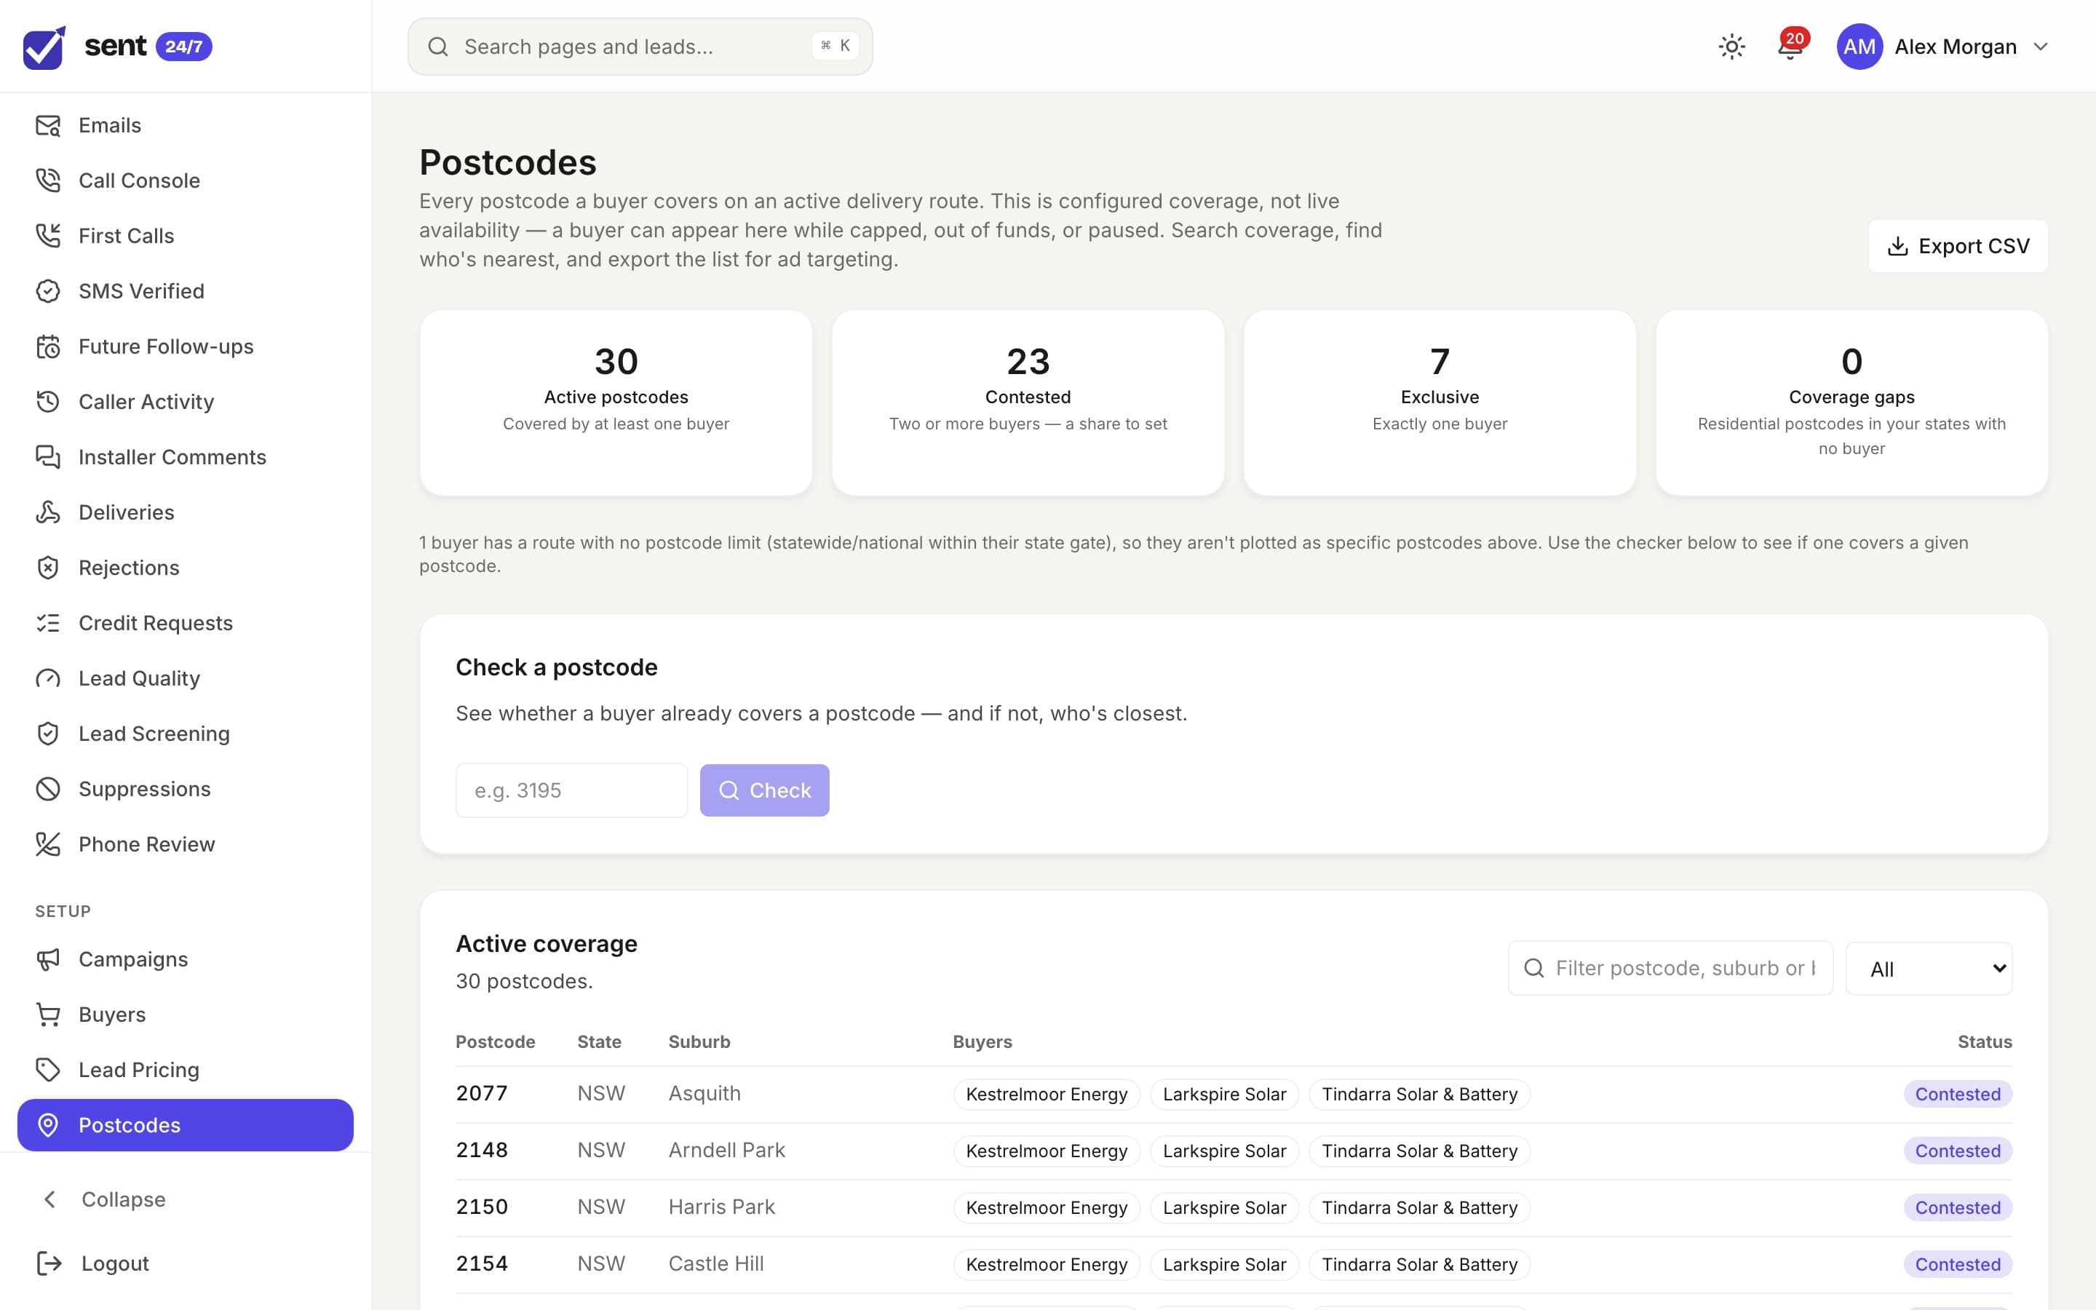Click the Lead Screening shield-check icon
Image resolution: width=2096 pixels, height=1310 pixels.
point(47,734)
